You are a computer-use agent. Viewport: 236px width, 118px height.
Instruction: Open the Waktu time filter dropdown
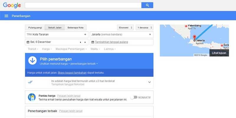(95, 49)
